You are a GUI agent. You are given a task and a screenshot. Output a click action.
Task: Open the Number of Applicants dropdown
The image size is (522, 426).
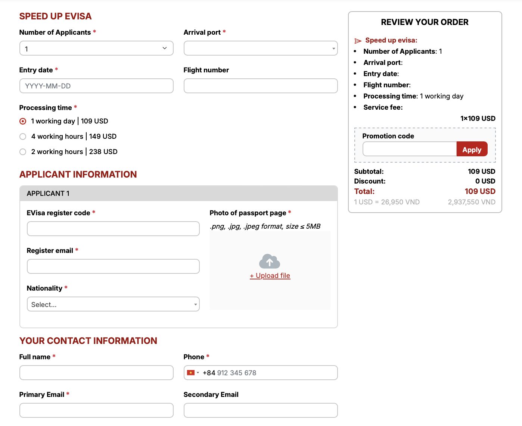(96, 48)
